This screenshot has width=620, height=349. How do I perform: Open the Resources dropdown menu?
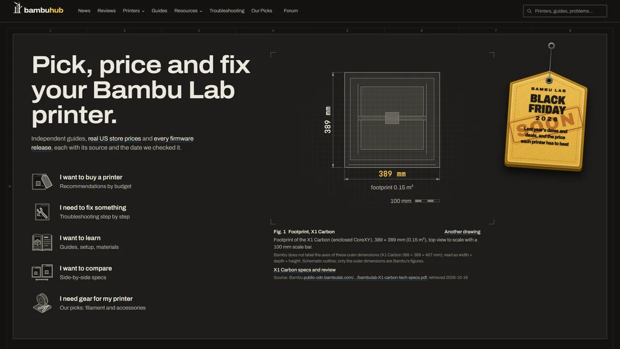(x=188, y=11)
